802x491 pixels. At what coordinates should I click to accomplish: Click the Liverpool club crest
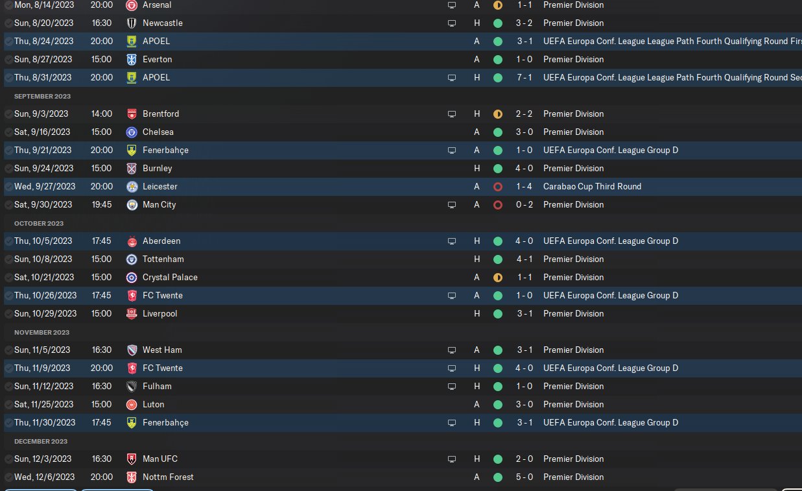pyautogui.click(x=132, y=313)
